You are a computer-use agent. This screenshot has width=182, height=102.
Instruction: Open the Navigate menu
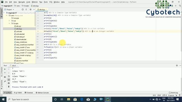(x=22, y=2)
